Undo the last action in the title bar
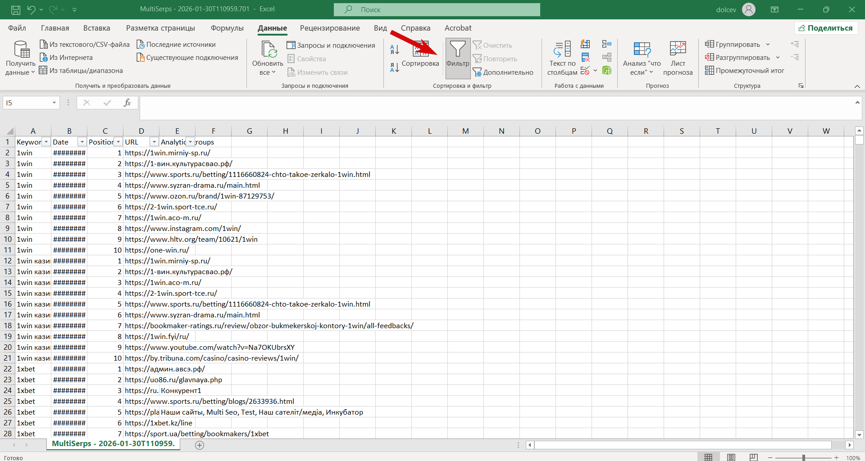Viewport: 865px width, 461px height. click(31, 9)
